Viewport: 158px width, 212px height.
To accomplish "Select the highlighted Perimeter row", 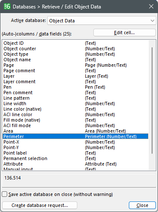I will pyautogui.click(x=76, y=136).
